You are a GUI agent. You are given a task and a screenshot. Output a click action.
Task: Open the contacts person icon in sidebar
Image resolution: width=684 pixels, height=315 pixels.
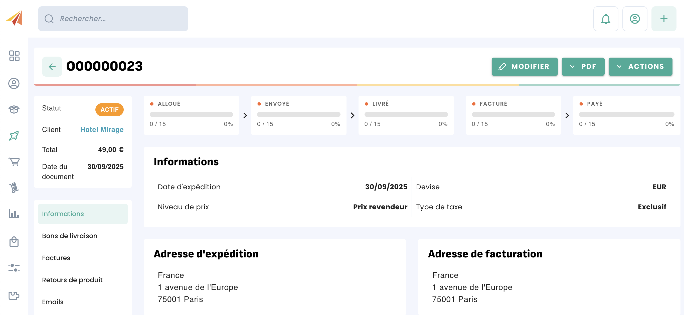14,83
